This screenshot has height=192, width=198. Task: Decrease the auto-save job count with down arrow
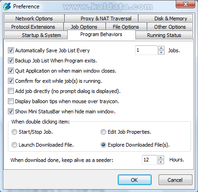(x=161, y=52)
